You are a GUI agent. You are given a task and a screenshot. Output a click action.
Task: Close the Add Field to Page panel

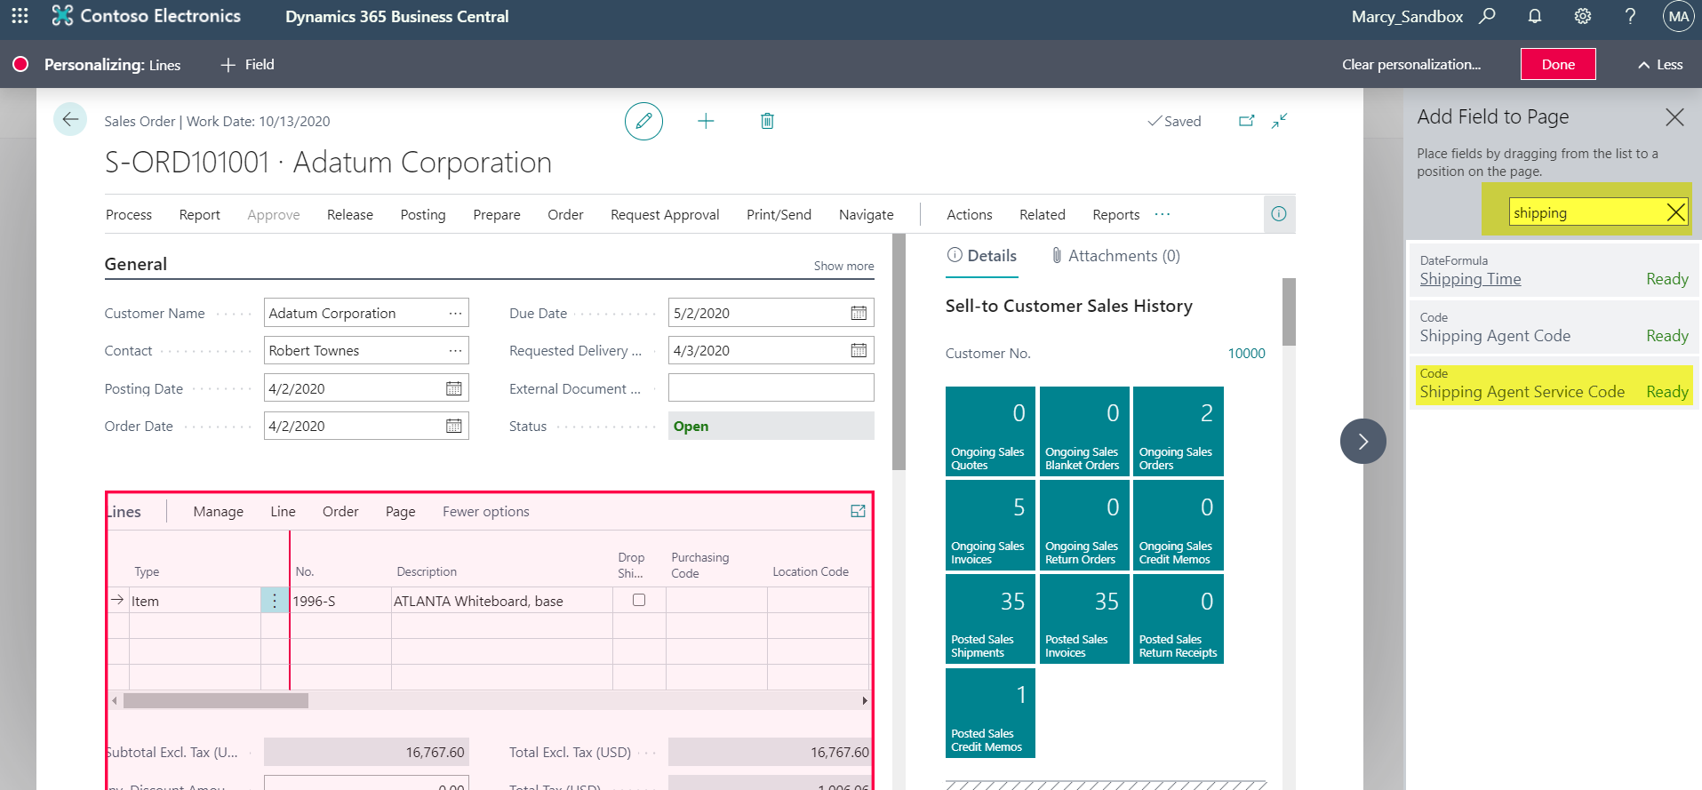click(x=1674, y=117)
